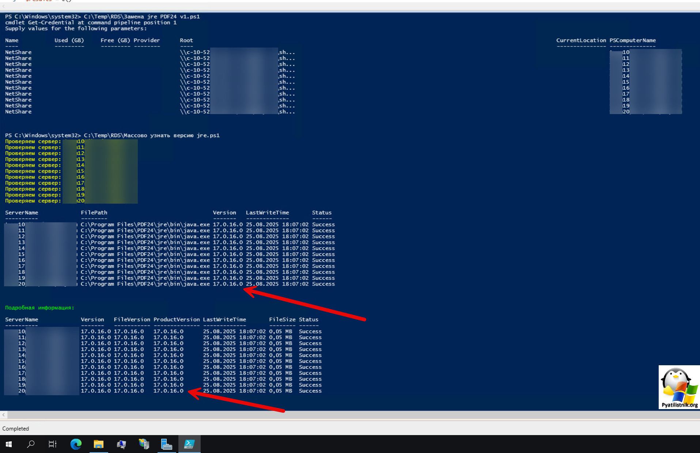Viewport: 700px width, 453px height.
Task: Click the Provider column header
Action: click(147, 40)
